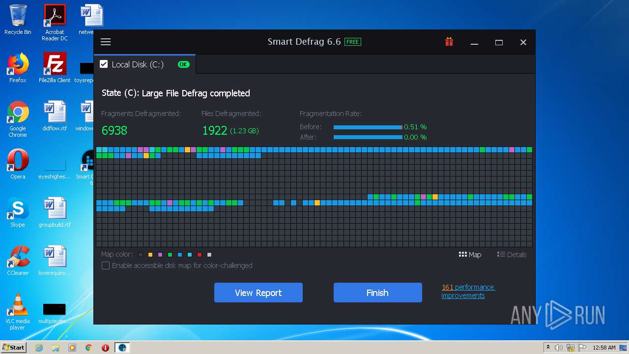629x354 pixels.
Task: Click the network tray icon
Action: [571, 348]
